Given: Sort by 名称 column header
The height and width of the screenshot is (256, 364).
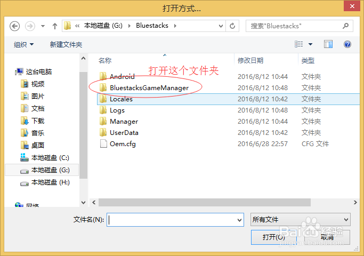Looking at the screenshot, I should (x=105, y=61).
